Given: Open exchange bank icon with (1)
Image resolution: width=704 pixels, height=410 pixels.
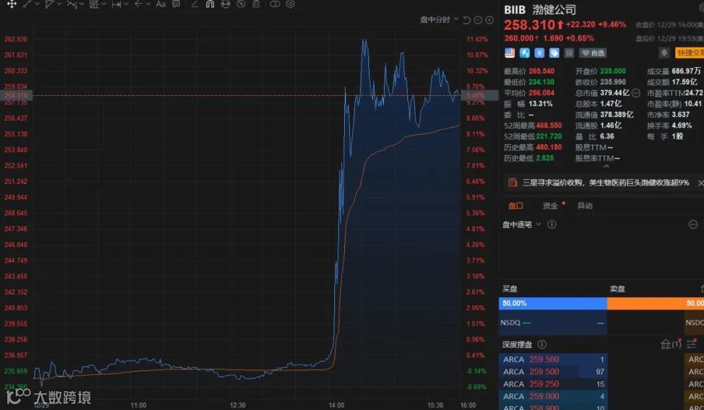Looking at the screenshot, I should click(x=671, y=344).
